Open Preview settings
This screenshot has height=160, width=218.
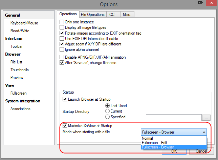17,78
